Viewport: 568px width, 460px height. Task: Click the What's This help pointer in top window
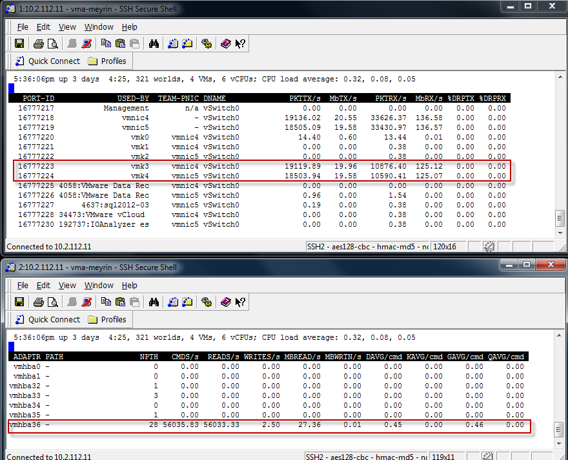pos(240,44)
